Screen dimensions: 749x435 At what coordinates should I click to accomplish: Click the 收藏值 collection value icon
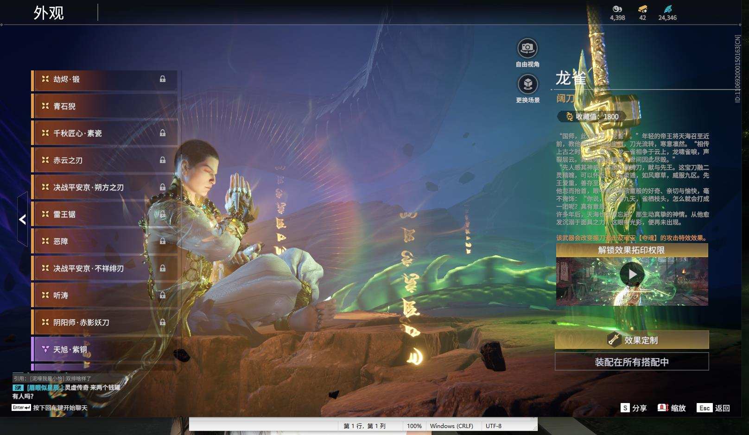click(569, 117)
